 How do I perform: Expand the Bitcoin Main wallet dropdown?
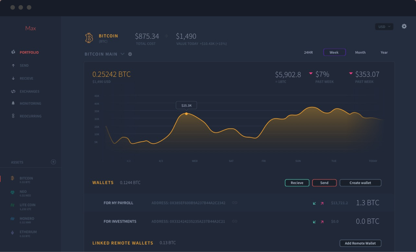(122, 54)
